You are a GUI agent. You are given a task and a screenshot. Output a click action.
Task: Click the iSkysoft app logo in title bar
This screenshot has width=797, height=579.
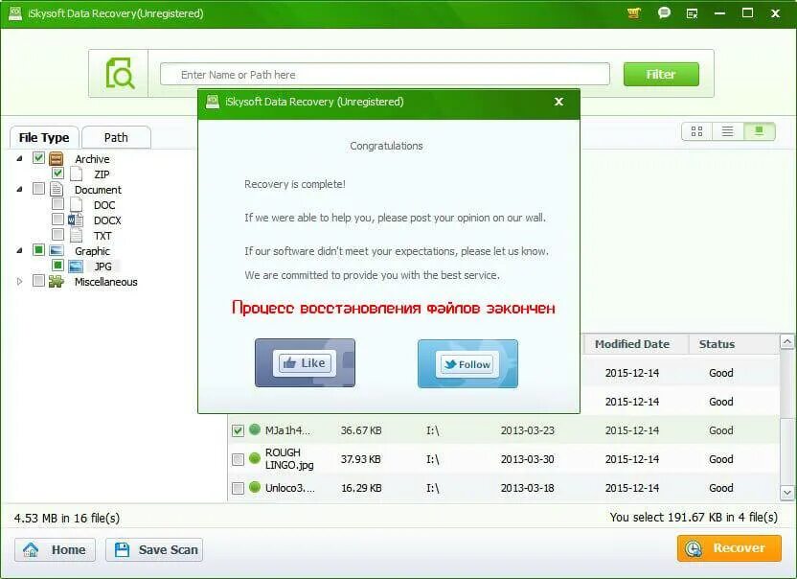click(15, 13)
